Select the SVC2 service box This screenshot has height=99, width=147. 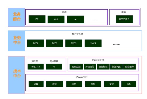point(55,43)
